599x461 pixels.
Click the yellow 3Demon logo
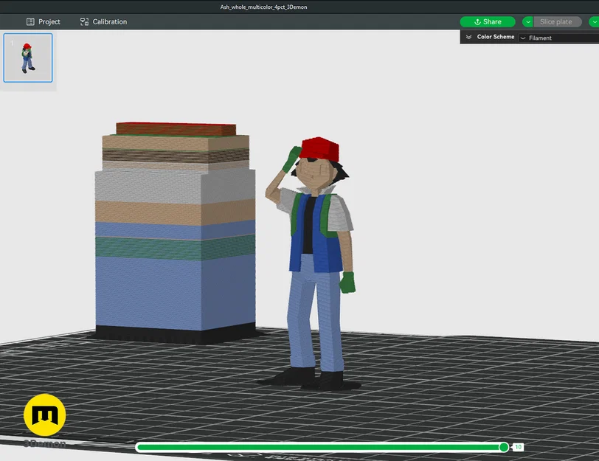(45, 415)
